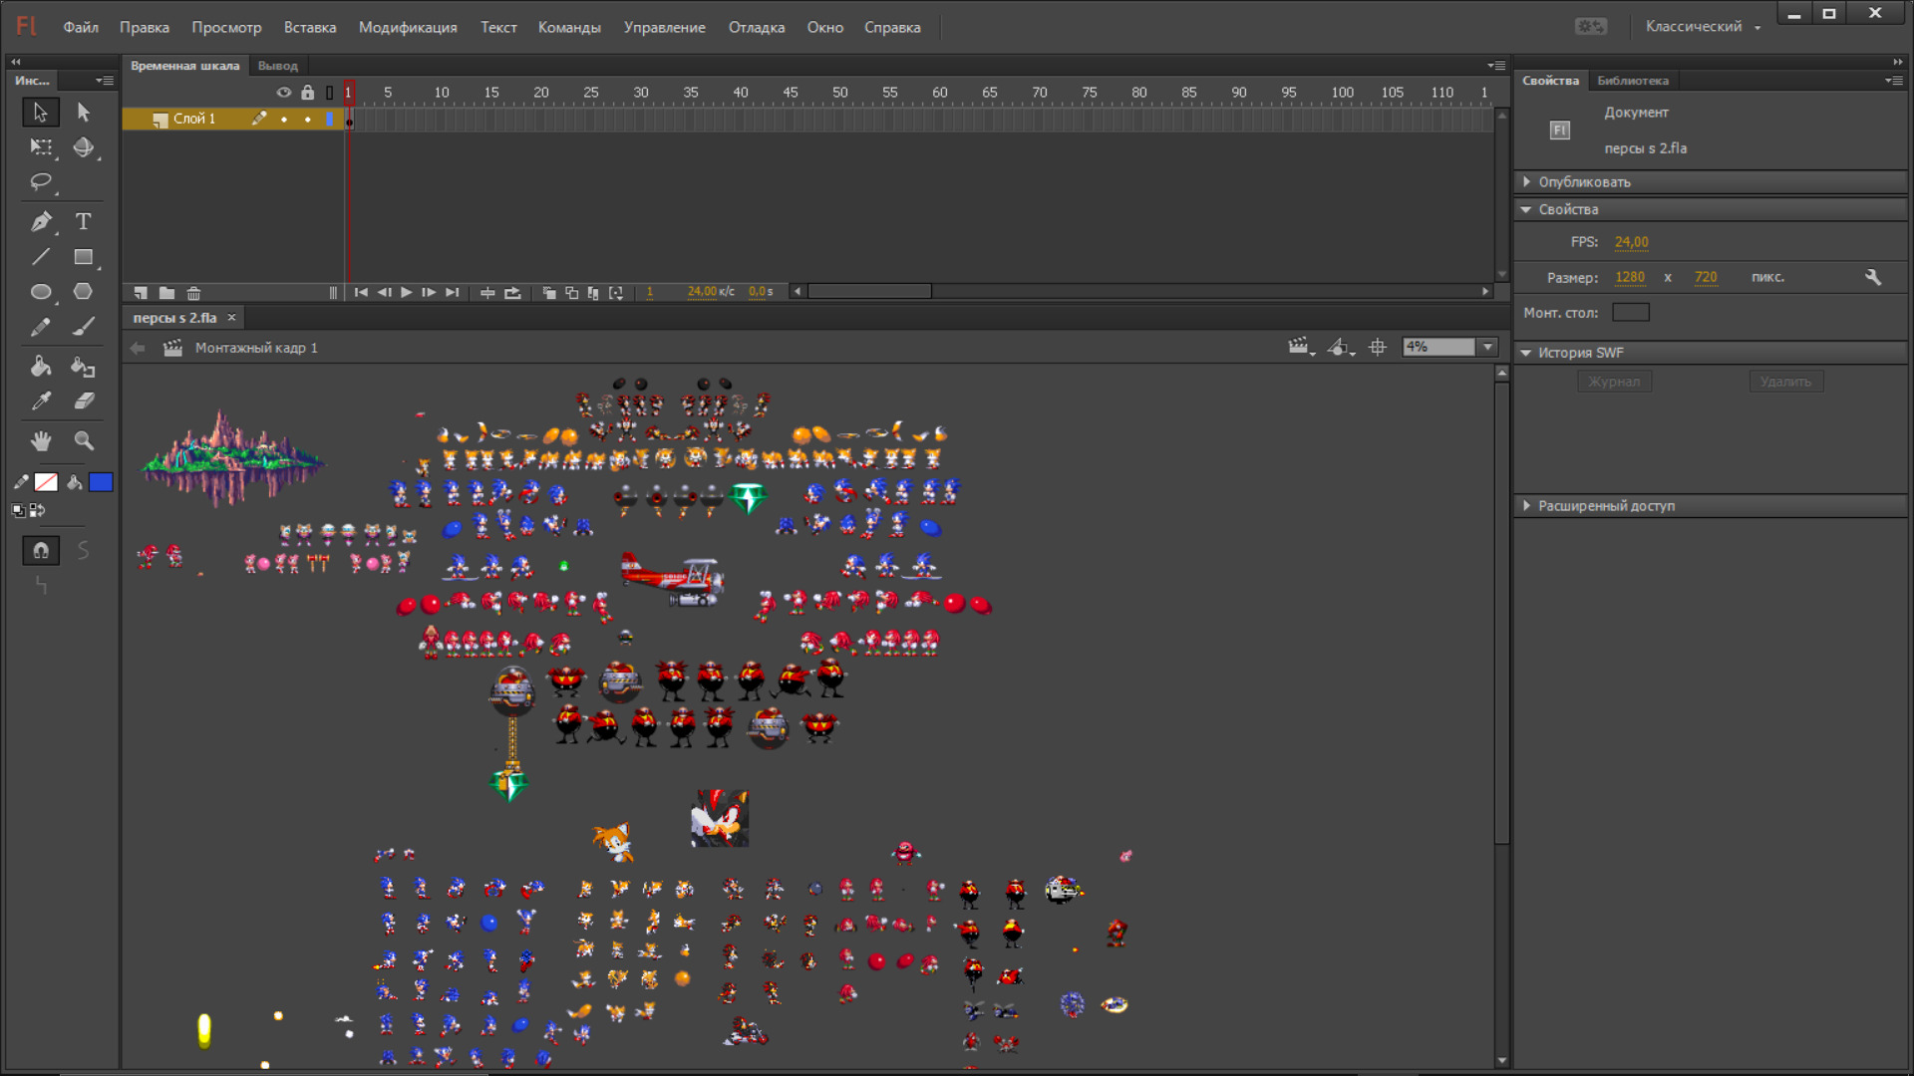Toggle Onion Skin Outlines button
This screenshot has height=1076, width=1914.
point(571,292)
